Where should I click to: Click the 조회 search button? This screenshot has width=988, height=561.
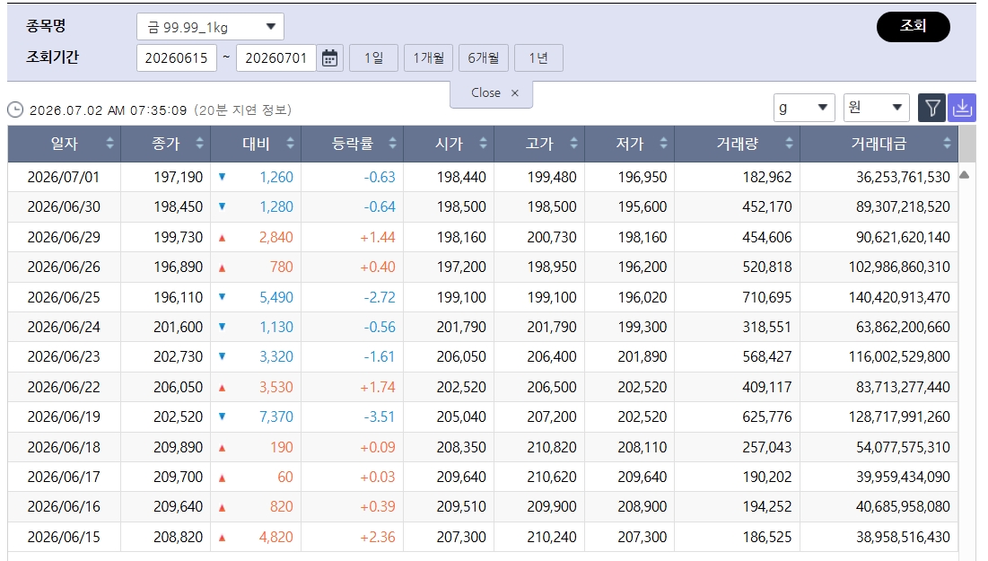pyautogui.click(x=913, y=26)
